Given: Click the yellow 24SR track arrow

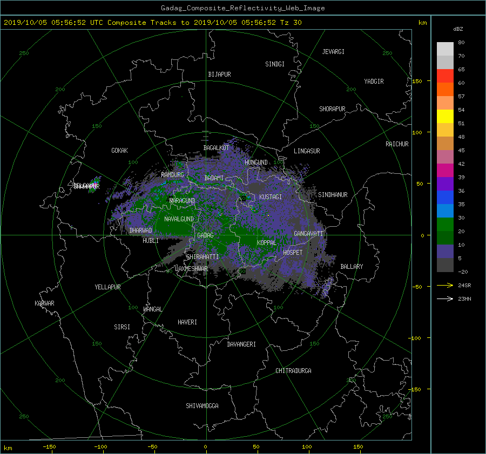Looking at the screenshot, I should click(445, 285).
